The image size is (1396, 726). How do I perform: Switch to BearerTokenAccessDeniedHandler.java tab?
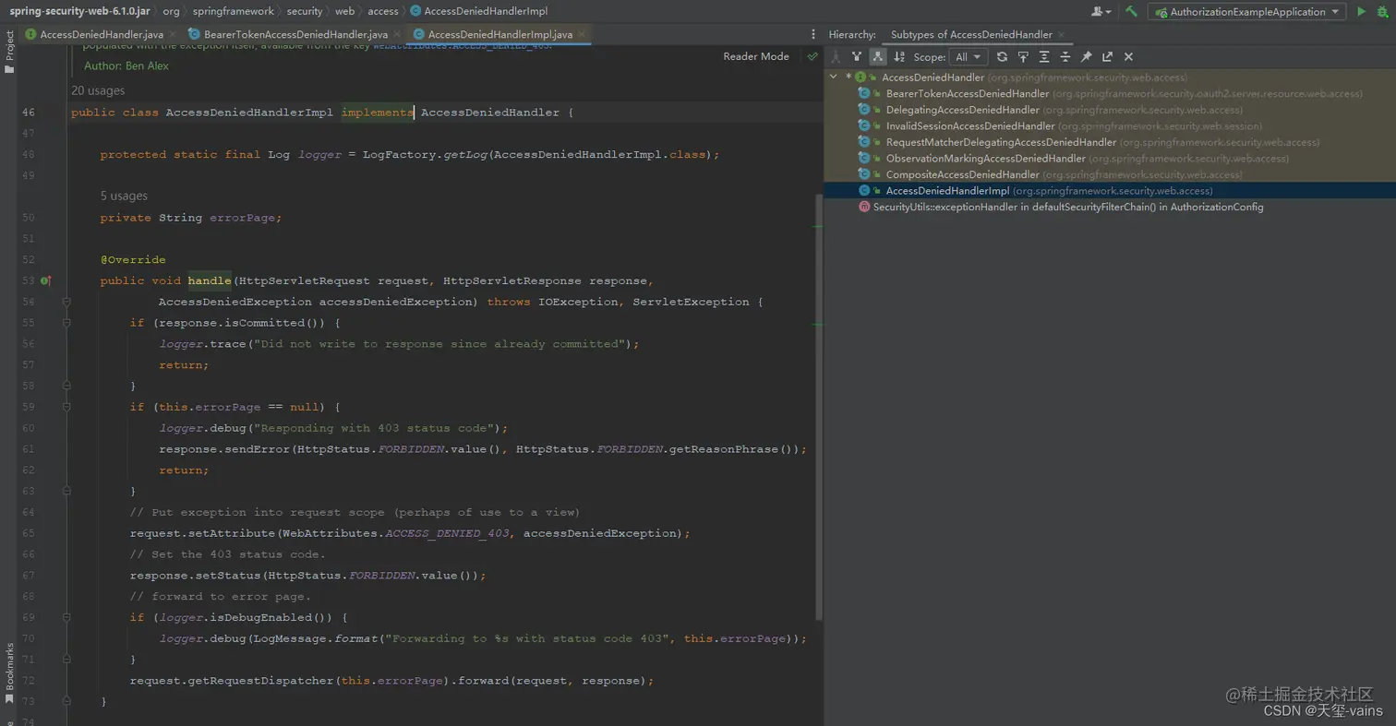point(295,34)
